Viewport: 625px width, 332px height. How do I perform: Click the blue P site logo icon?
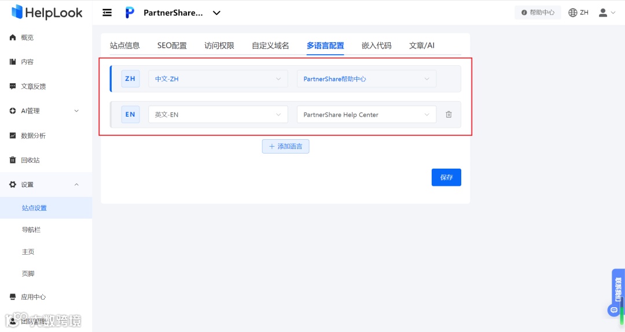(130, 13)
